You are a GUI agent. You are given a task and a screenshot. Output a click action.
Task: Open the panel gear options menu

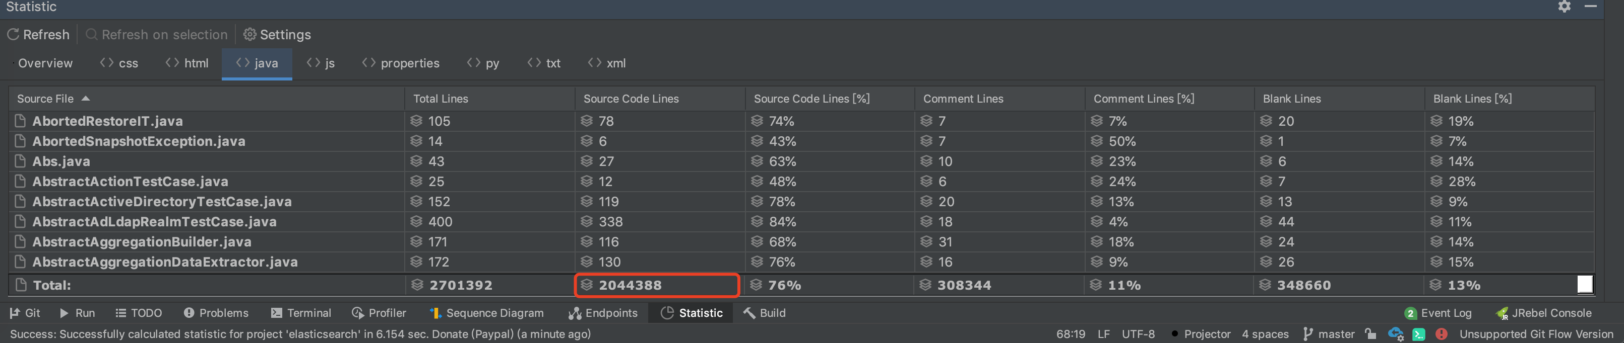pos(1564,7)
